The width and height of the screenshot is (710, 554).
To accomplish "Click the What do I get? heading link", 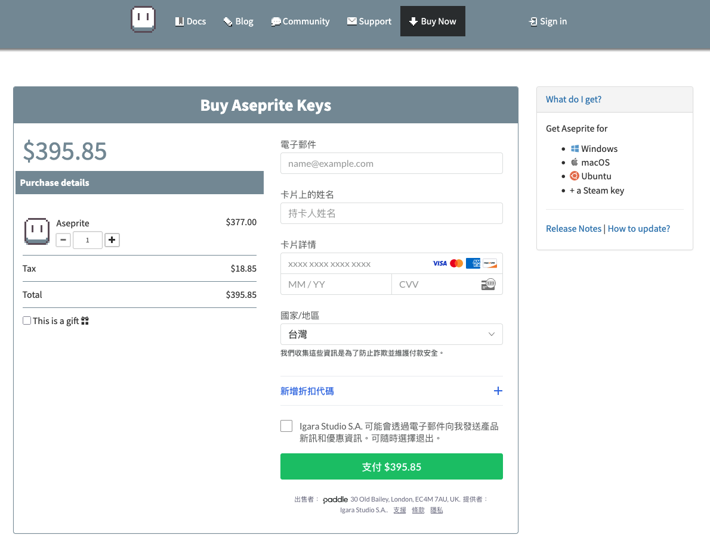I will [573, 99].
